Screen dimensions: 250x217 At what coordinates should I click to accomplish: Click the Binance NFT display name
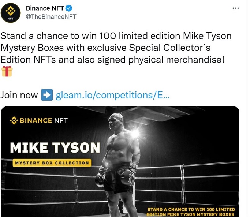(45, 8)
